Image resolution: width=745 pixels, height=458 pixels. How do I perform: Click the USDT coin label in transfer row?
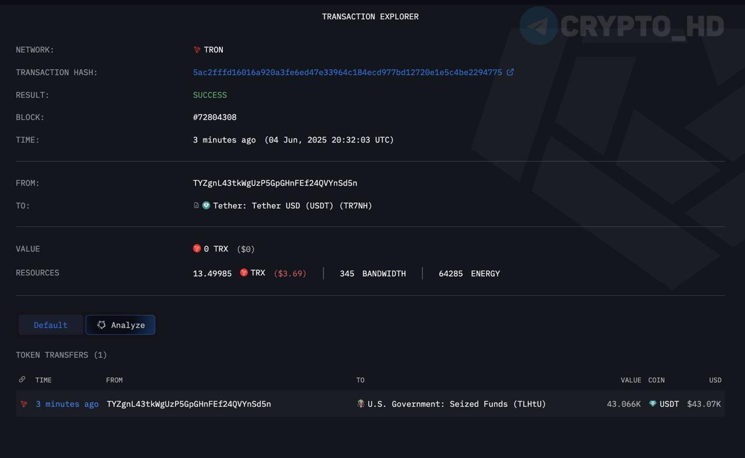[x=669, y=404]
